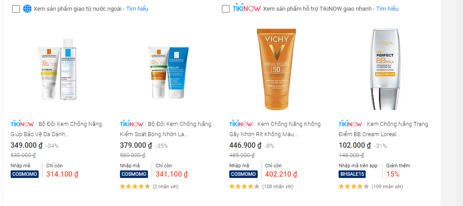Open the Vichy Idéal Soleil product image
Screen dimensions: 463x206
coord(276,69)
